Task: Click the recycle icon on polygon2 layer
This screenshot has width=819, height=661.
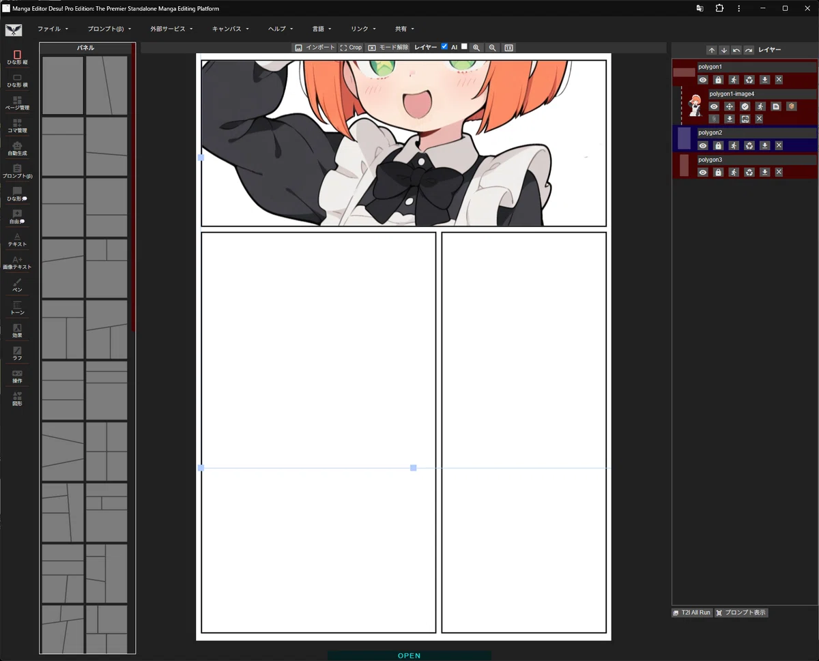Action: [749, 145]
